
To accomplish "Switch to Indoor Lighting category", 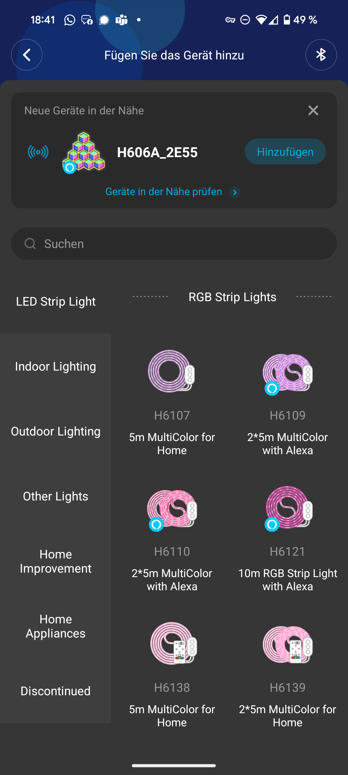I will click(56, 366).
